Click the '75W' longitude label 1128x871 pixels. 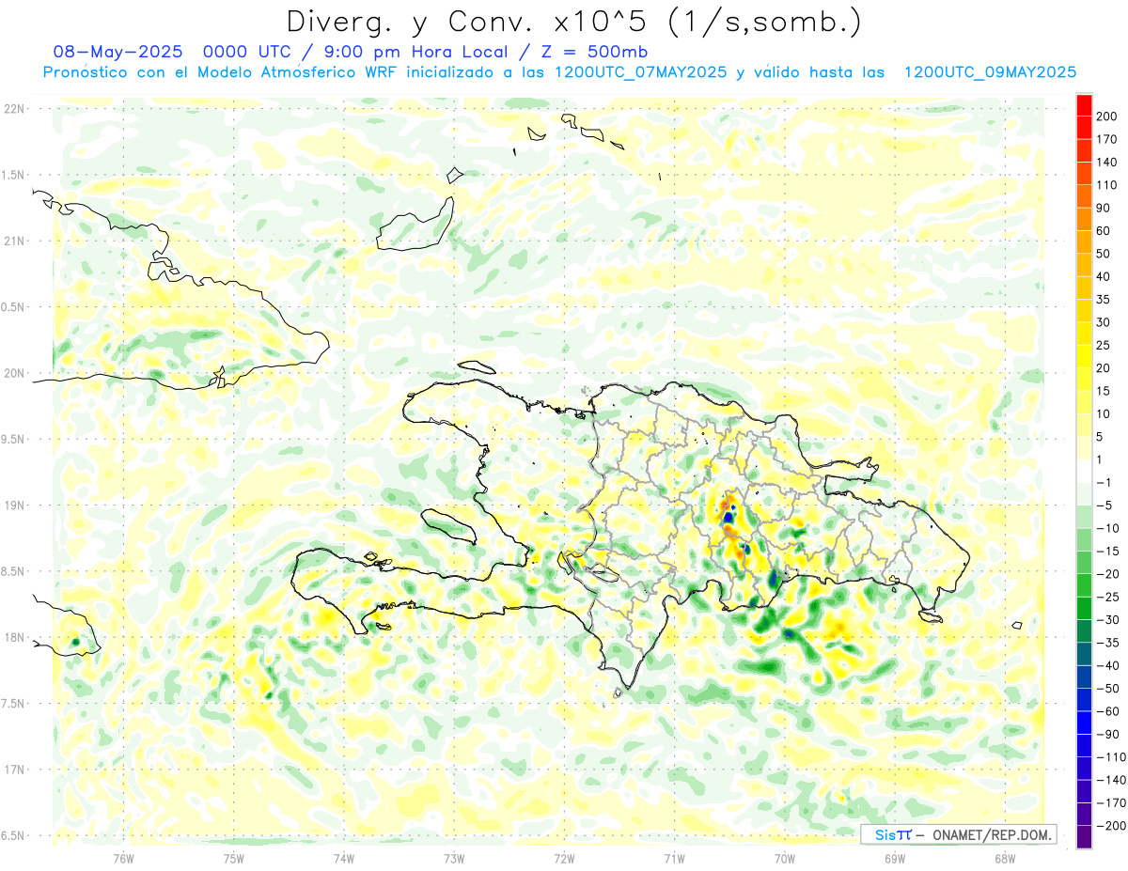point(233,858)
